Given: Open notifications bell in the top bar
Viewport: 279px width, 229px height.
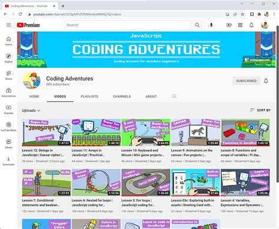Looking at the screenshot, I should (x=251, y=25).
